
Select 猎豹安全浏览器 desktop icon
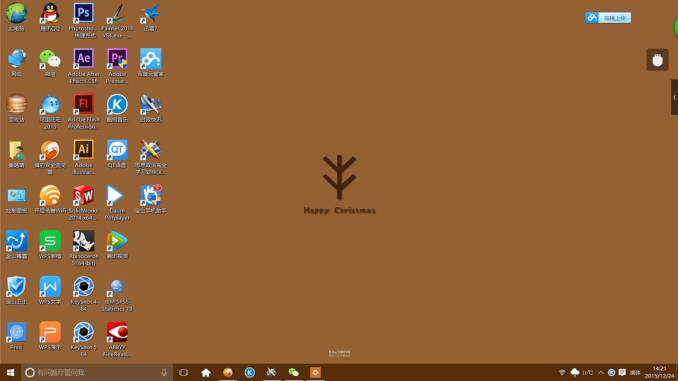pos(50,157)
